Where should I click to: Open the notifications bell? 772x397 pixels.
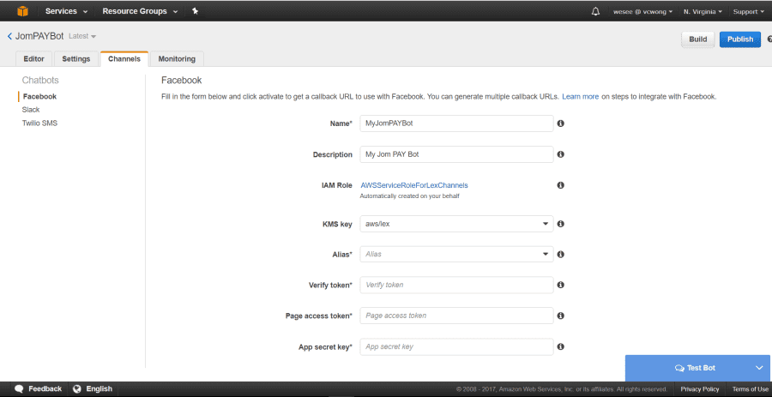point(596,11)
